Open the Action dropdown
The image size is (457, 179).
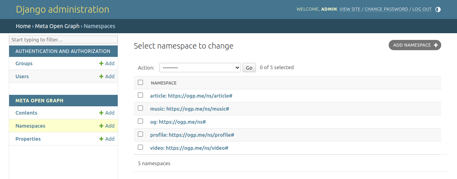(200, 68)
